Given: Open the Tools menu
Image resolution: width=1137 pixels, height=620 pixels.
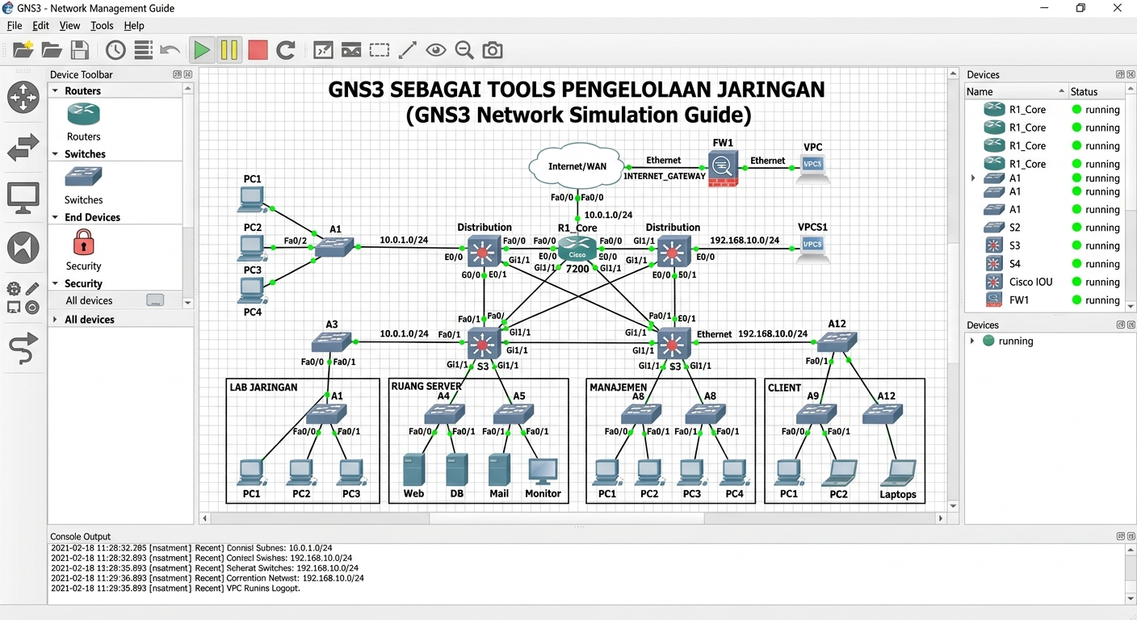Looking at the screenshot, I should click(x=102, y=26).
